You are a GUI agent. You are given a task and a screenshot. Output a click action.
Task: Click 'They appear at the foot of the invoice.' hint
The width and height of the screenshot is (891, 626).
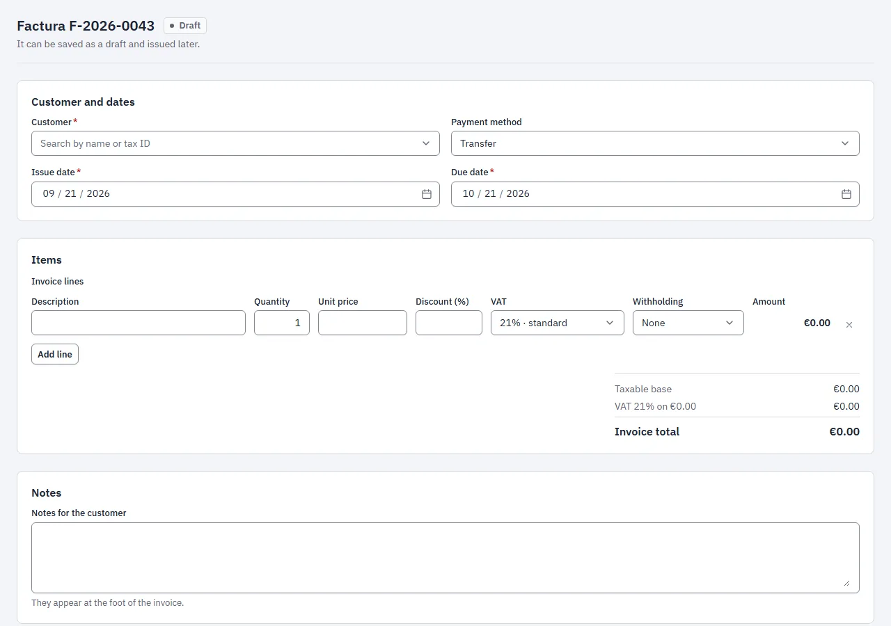click(108, 603)
